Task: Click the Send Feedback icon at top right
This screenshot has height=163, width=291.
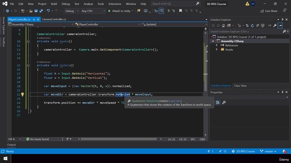Action: click(285, 11)
